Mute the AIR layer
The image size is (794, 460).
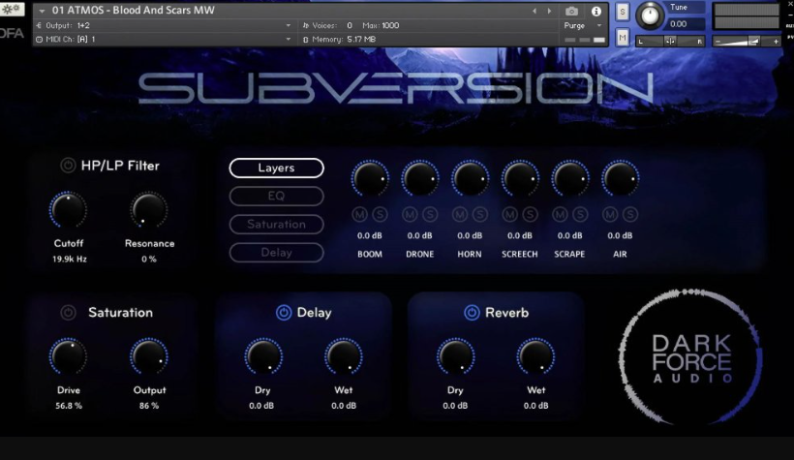click(x=610, y=215)
